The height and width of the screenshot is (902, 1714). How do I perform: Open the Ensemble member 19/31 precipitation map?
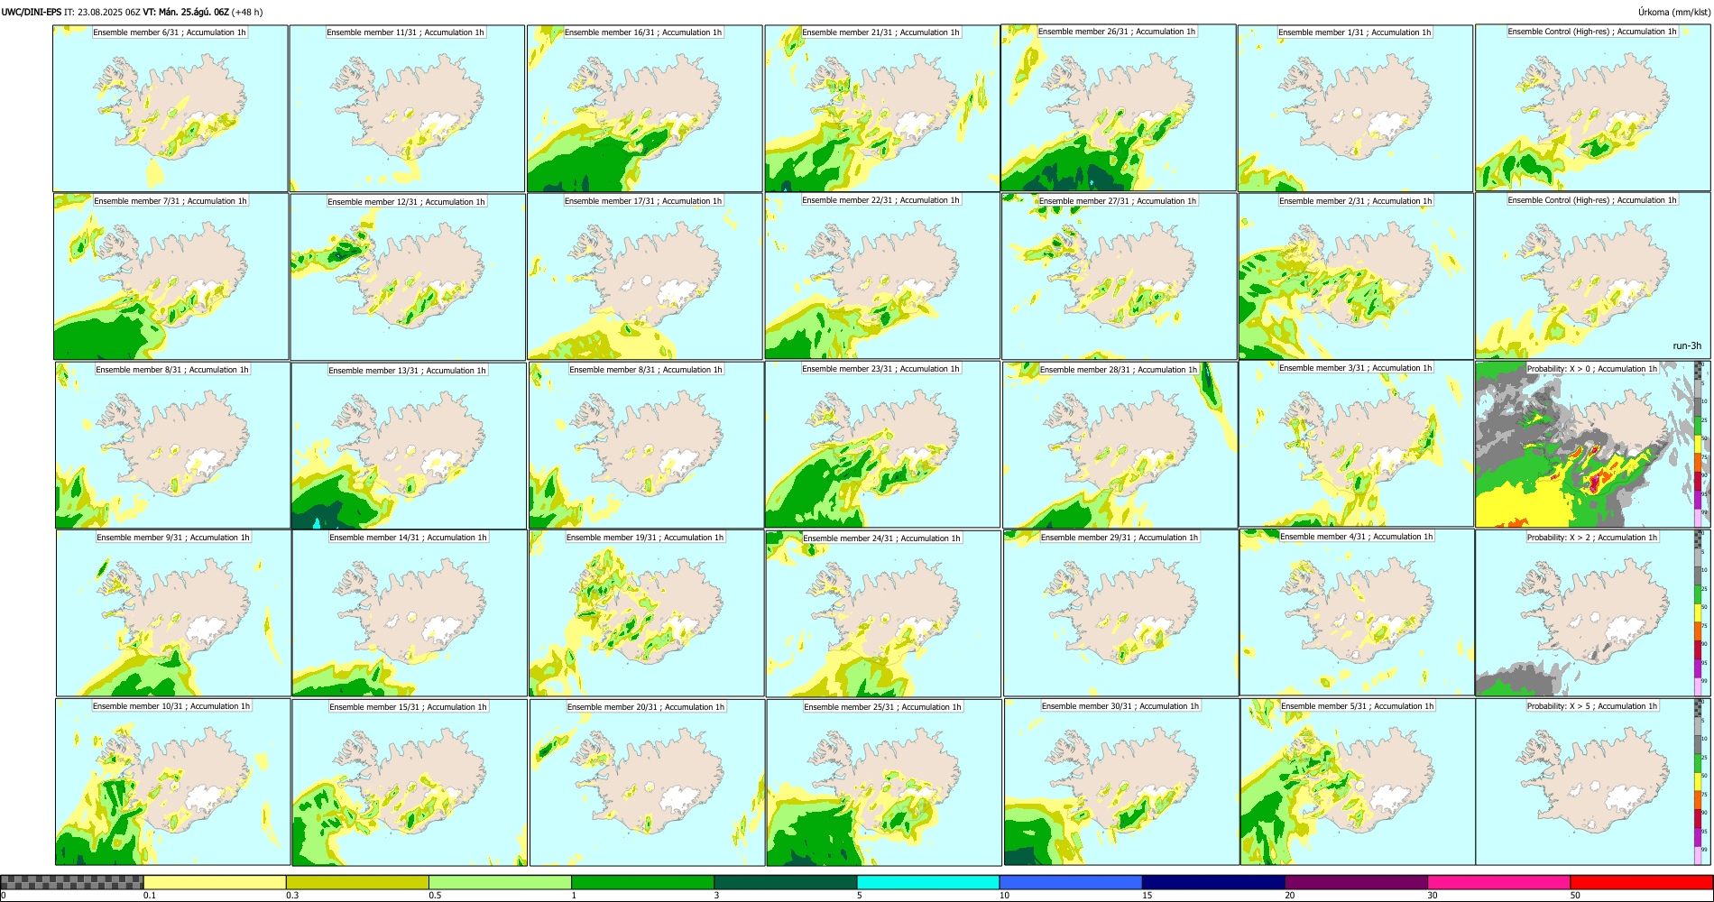click(647, 613)
